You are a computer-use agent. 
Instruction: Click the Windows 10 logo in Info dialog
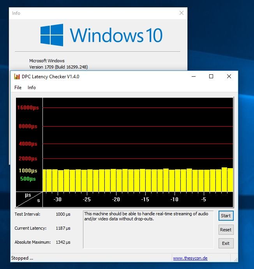[101, 35]
